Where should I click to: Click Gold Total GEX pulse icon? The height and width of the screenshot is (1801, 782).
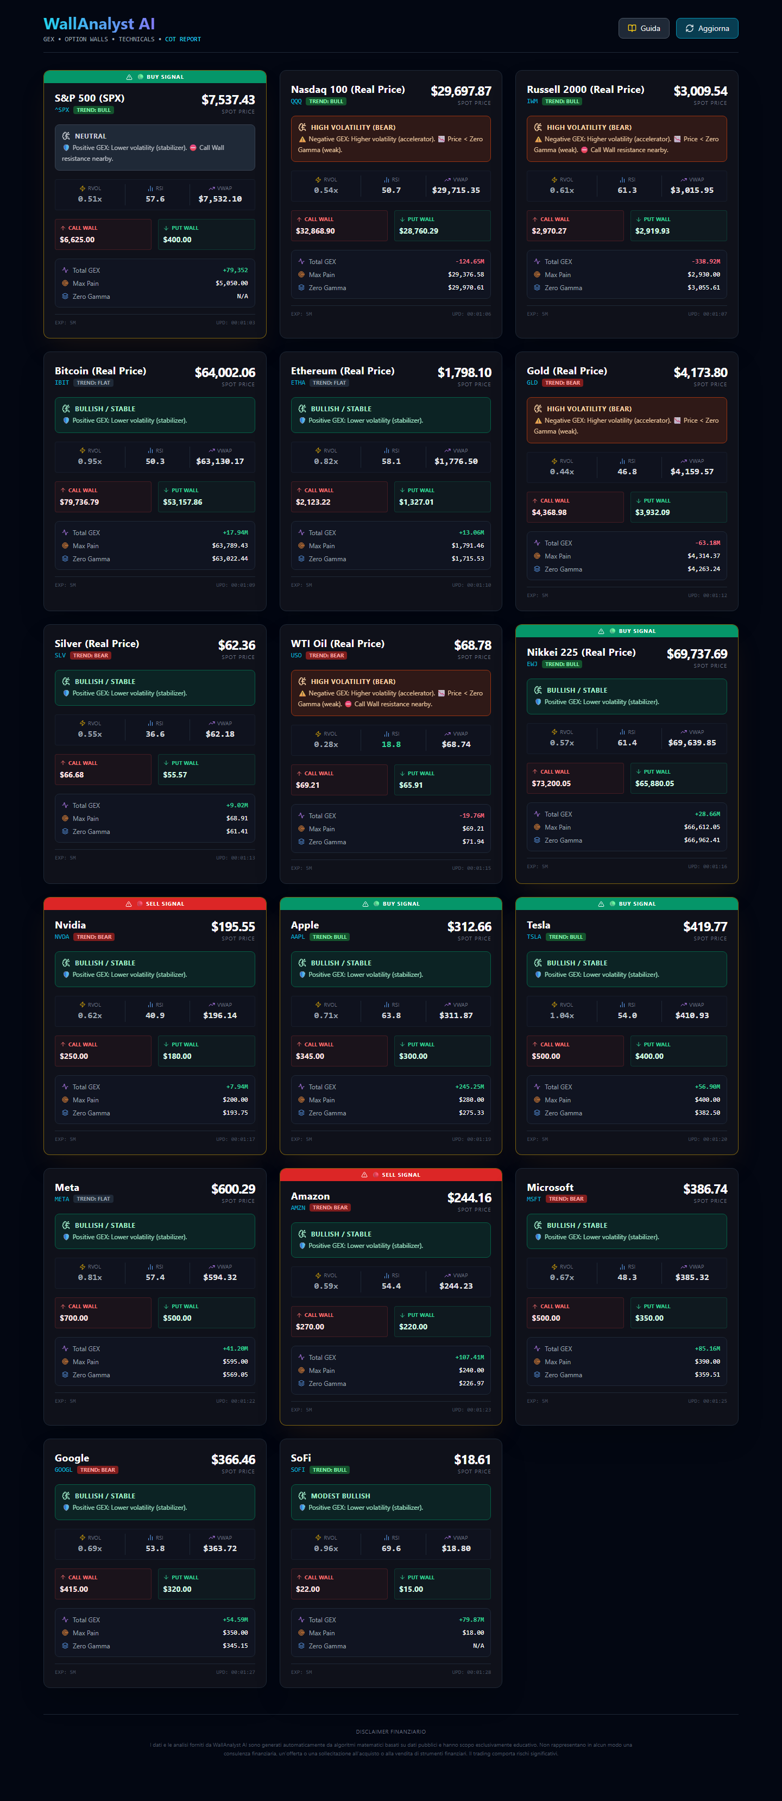538,543
